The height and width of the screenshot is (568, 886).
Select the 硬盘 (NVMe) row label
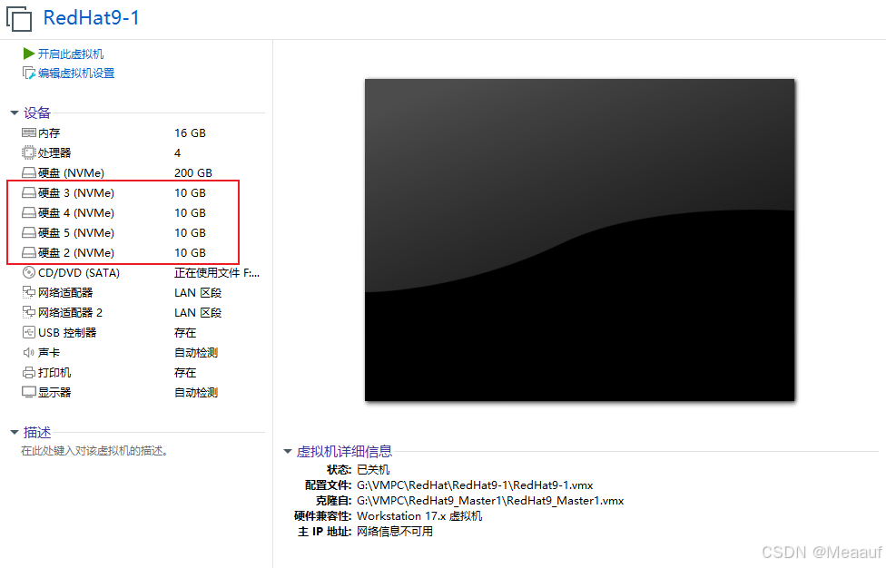(71, 172)
